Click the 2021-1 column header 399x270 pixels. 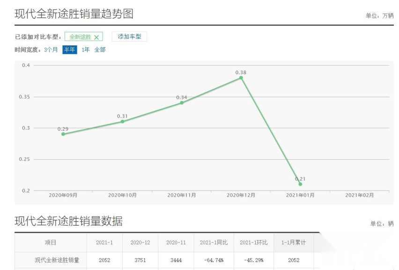[x=104, y=242]
